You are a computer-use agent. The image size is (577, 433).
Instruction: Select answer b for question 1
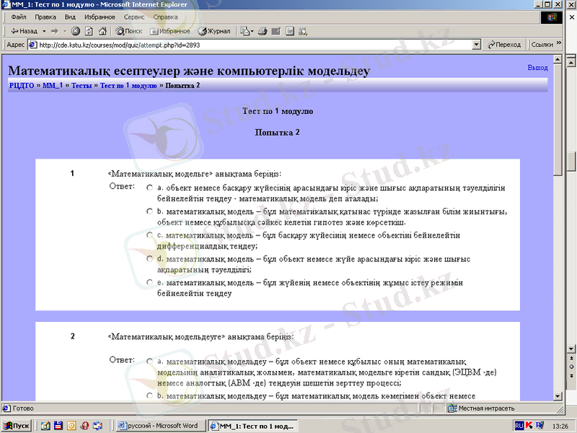[149, 211]
